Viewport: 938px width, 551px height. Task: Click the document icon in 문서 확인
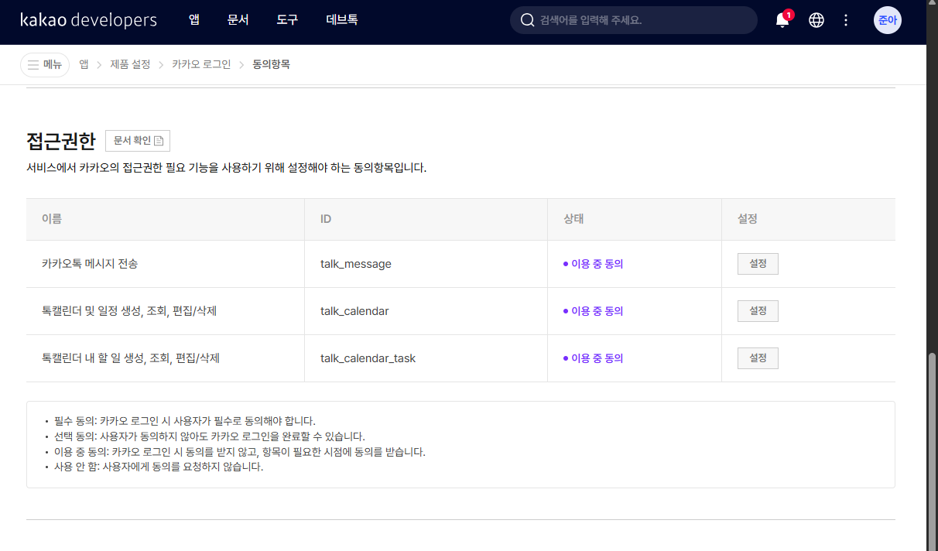pyautogui.click(x=159, y=141)
